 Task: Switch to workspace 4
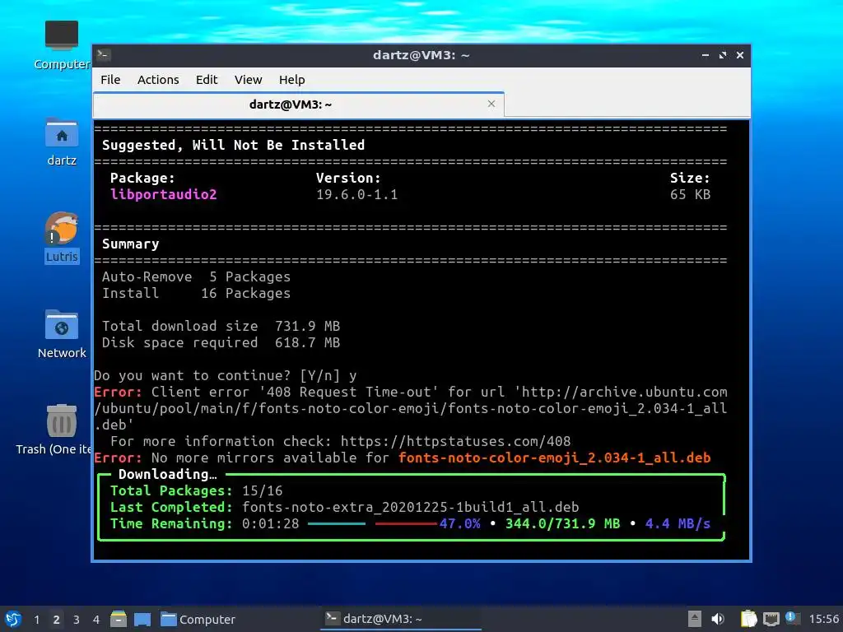(96, 620)
